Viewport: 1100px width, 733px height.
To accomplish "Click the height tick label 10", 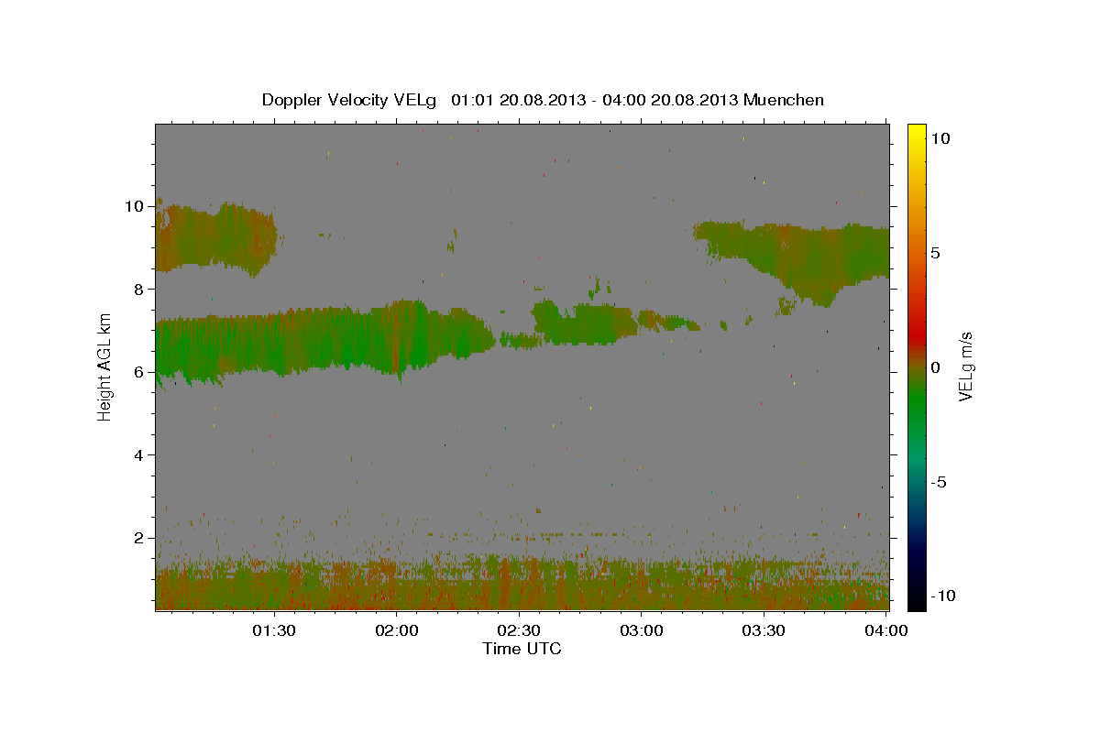I will pyautogui.click(x=136, y=206).
